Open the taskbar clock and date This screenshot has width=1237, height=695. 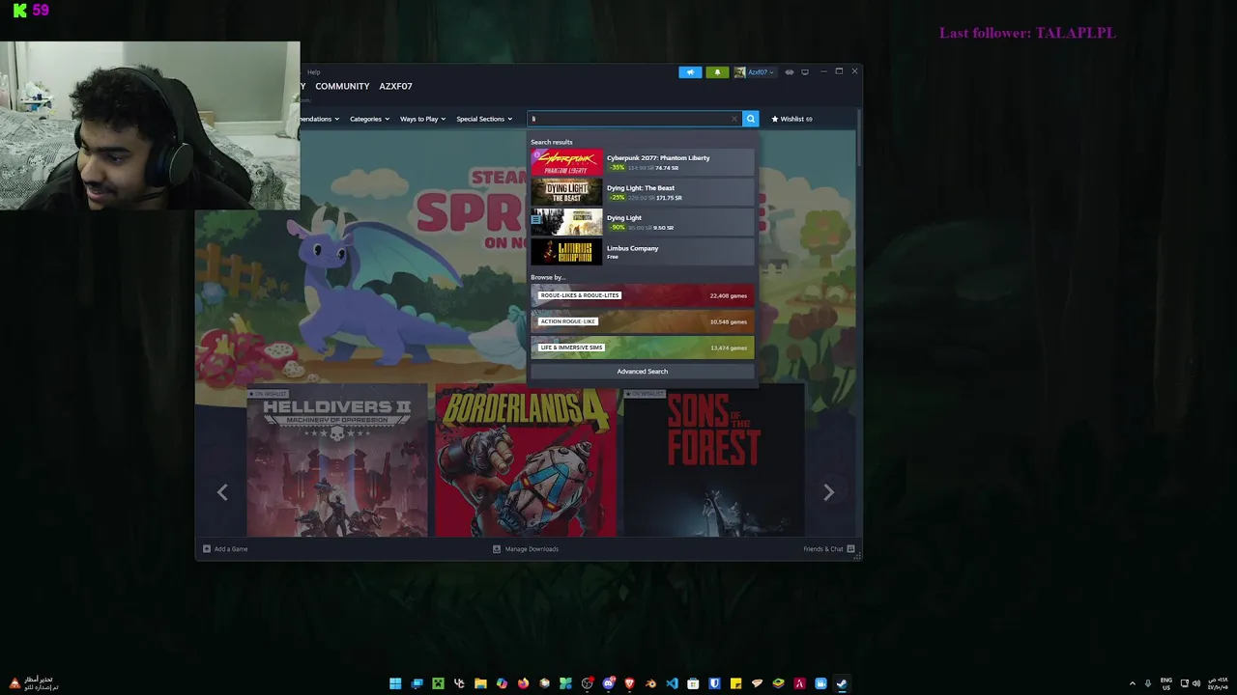pyautogui.click(x=1217, y=683)
